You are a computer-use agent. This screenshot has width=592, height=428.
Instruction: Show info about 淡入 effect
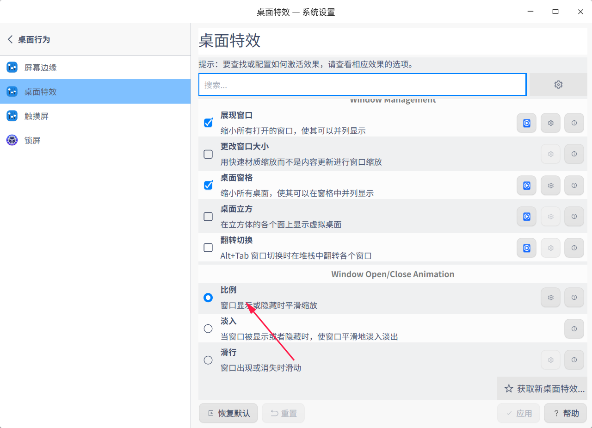[x=574, y=329]
